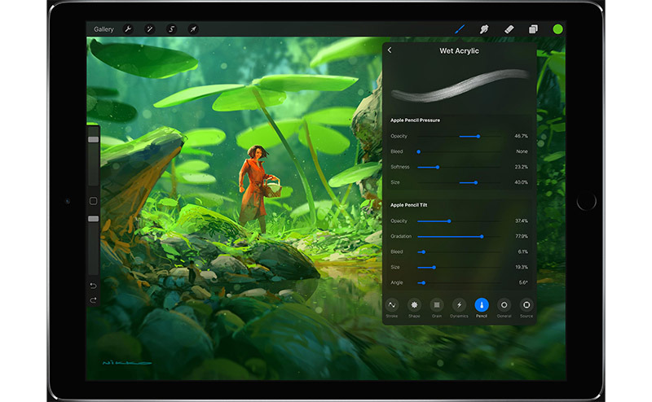Click the Tilt Gradation slider handle
Viewport: 652px width, 402px height.
click(482, 236)
